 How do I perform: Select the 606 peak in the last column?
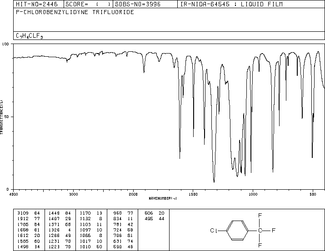pos(149,213)
